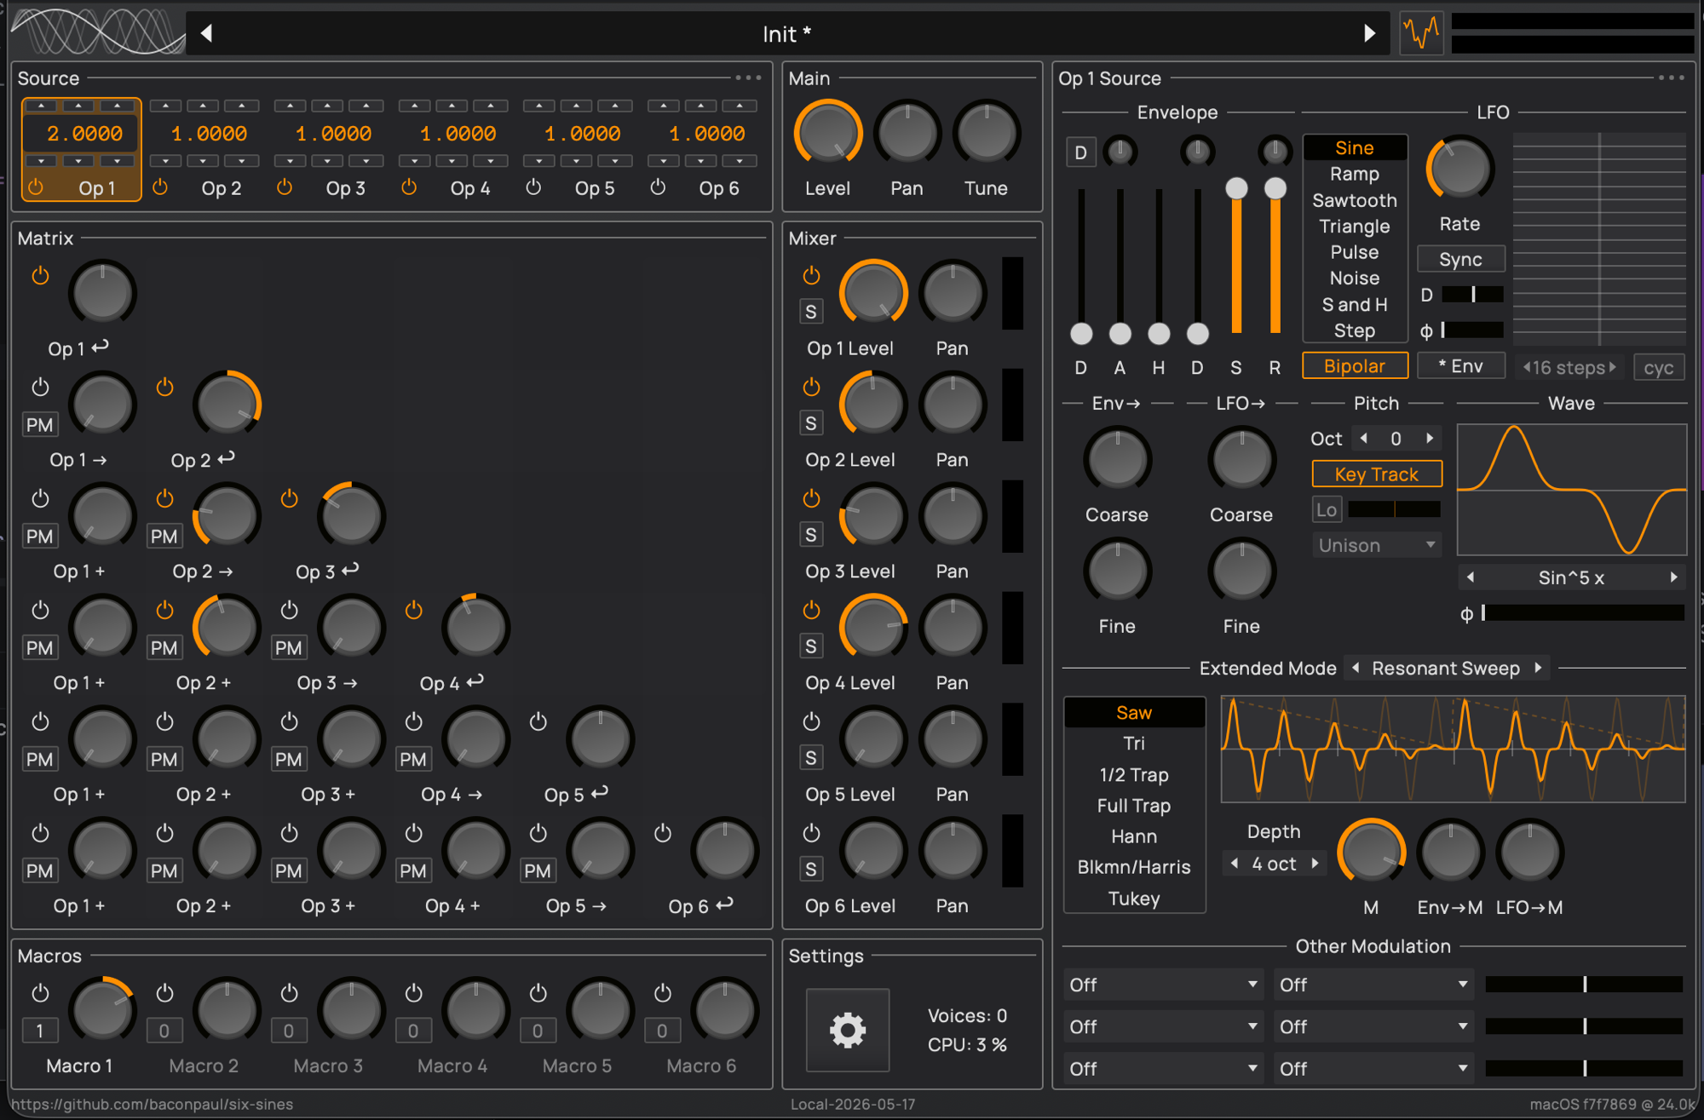Click the PM button beside Op 2 →

(164, 537)
